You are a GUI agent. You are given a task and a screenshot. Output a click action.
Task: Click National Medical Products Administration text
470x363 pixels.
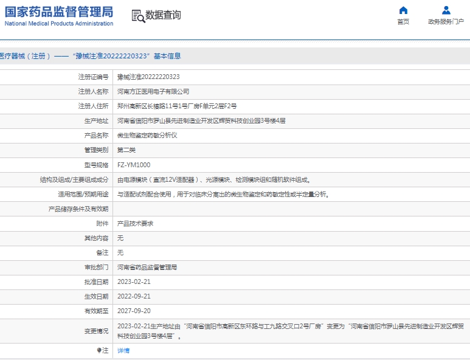click(x=59, y=23)
